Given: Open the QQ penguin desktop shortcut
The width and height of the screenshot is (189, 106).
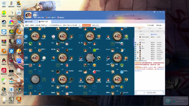Looking at the screenshot, I should click(4, 62).
